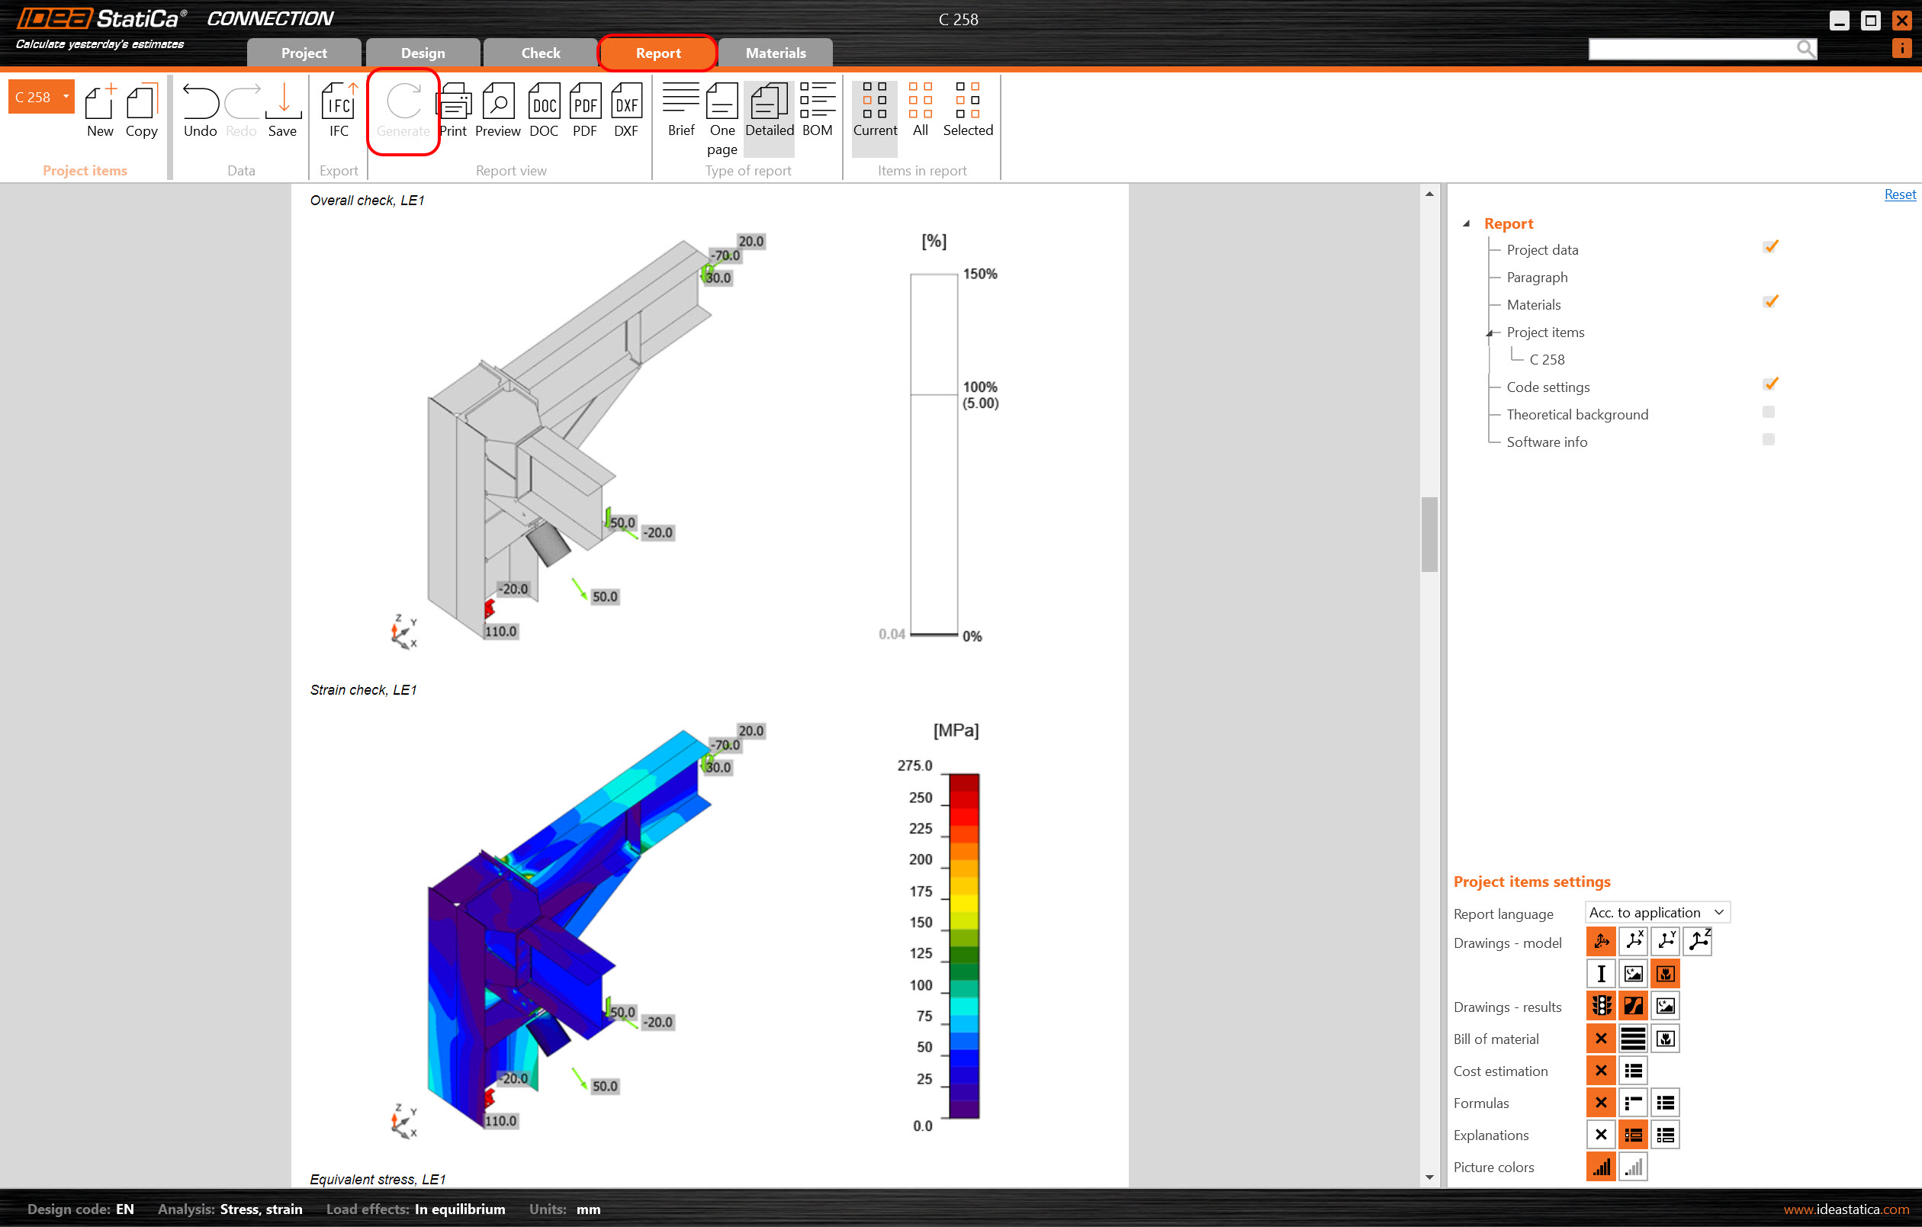Screen dimensions: 1922x1227
Task: Open the Report language dropdown
Action: tap(1657, 913)
